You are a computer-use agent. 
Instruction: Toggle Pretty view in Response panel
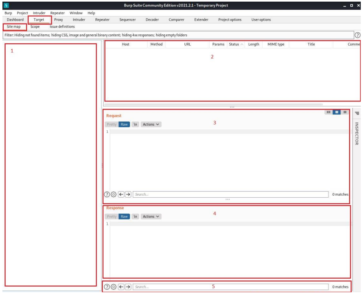112,216
